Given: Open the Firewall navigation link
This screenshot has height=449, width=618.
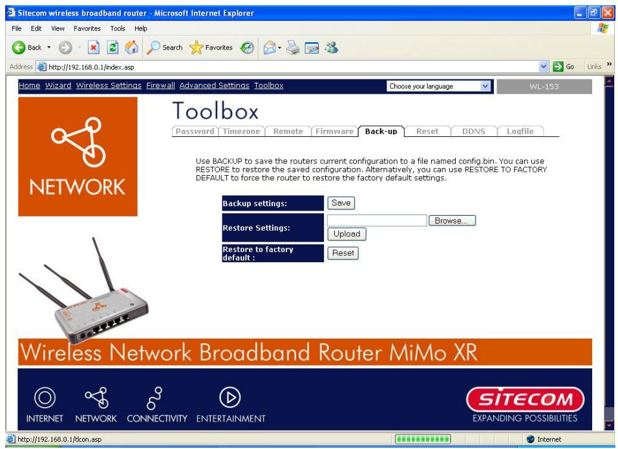Looking at the screenshot, I should [160, 85].
